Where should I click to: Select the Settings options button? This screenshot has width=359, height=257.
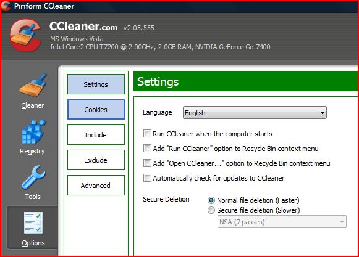coord(96,84)
